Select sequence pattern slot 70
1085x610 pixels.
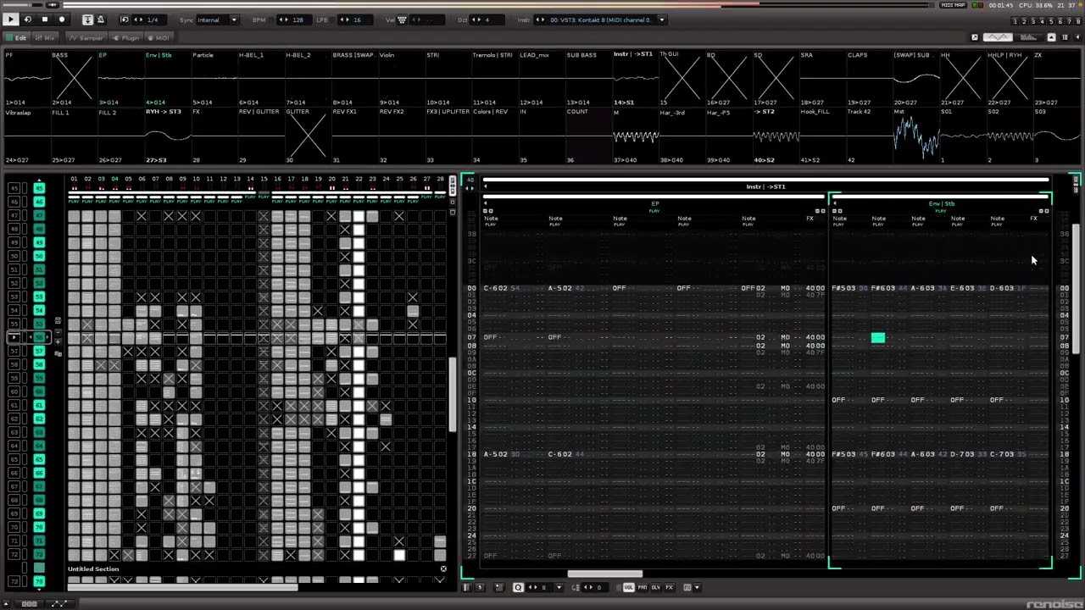(39, 527)
